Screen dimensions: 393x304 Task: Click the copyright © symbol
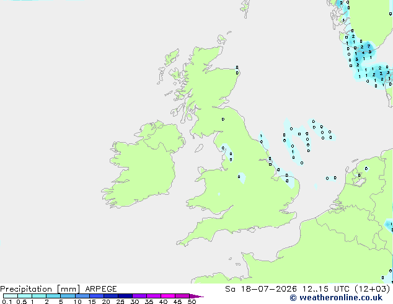point(293,298)
